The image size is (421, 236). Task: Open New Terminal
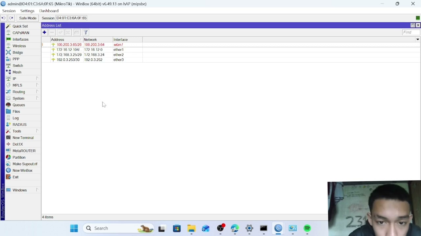click(x=23, y=138)
